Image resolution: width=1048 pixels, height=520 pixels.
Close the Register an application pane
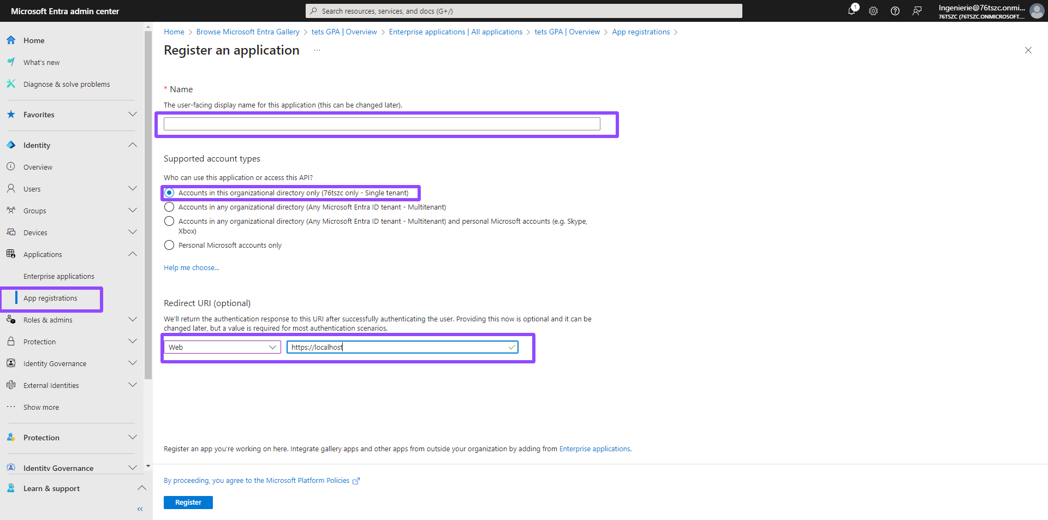pos(1028,50)
